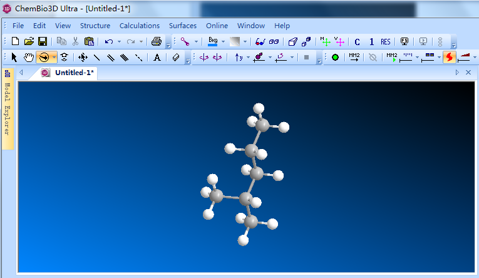
Task: Expand the undo history dropdown arrow
Action: (119, 42)
